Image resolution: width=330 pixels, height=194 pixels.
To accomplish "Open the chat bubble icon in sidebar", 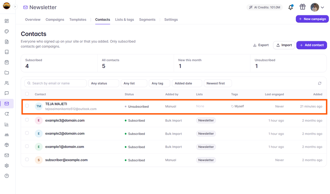I will 7,93.
